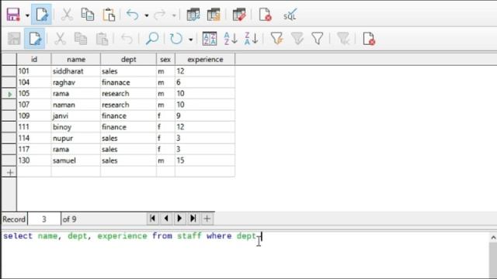Click name cell janvi
Image resolution: width=497 pixels, height=279 pixels.
coord(76,115)
